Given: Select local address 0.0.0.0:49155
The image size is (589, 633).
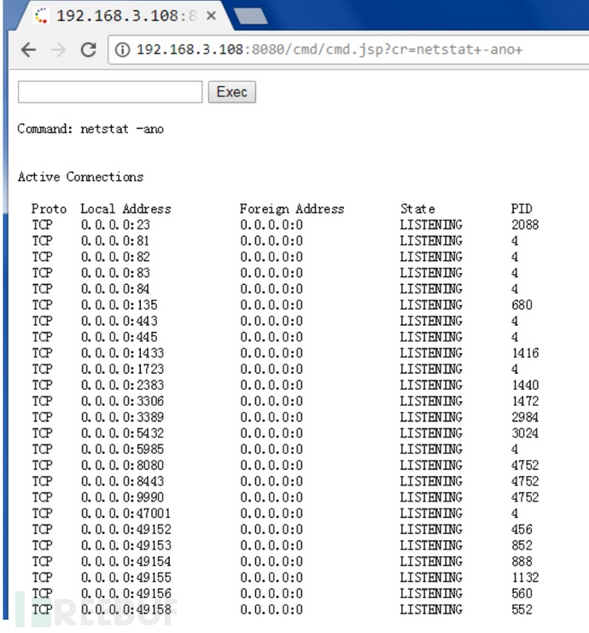Looking at the screenshot, I should (125, 578).
